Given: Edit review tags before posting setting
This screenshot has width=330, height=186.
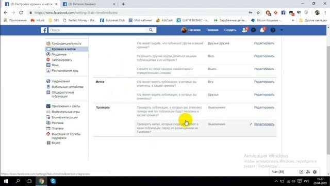Looking at the screenshot, I should (264, 124).
